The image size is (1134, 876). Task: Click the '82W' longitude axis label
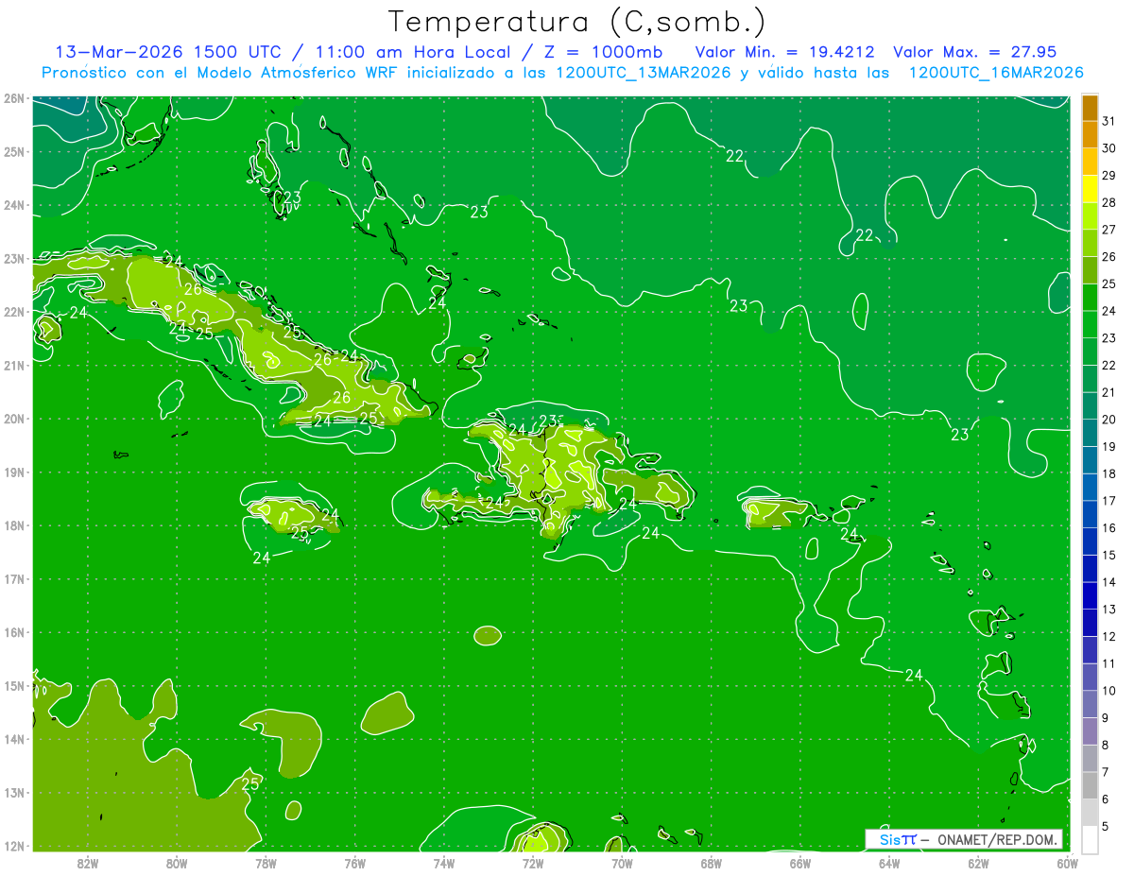tap(87, 863)
